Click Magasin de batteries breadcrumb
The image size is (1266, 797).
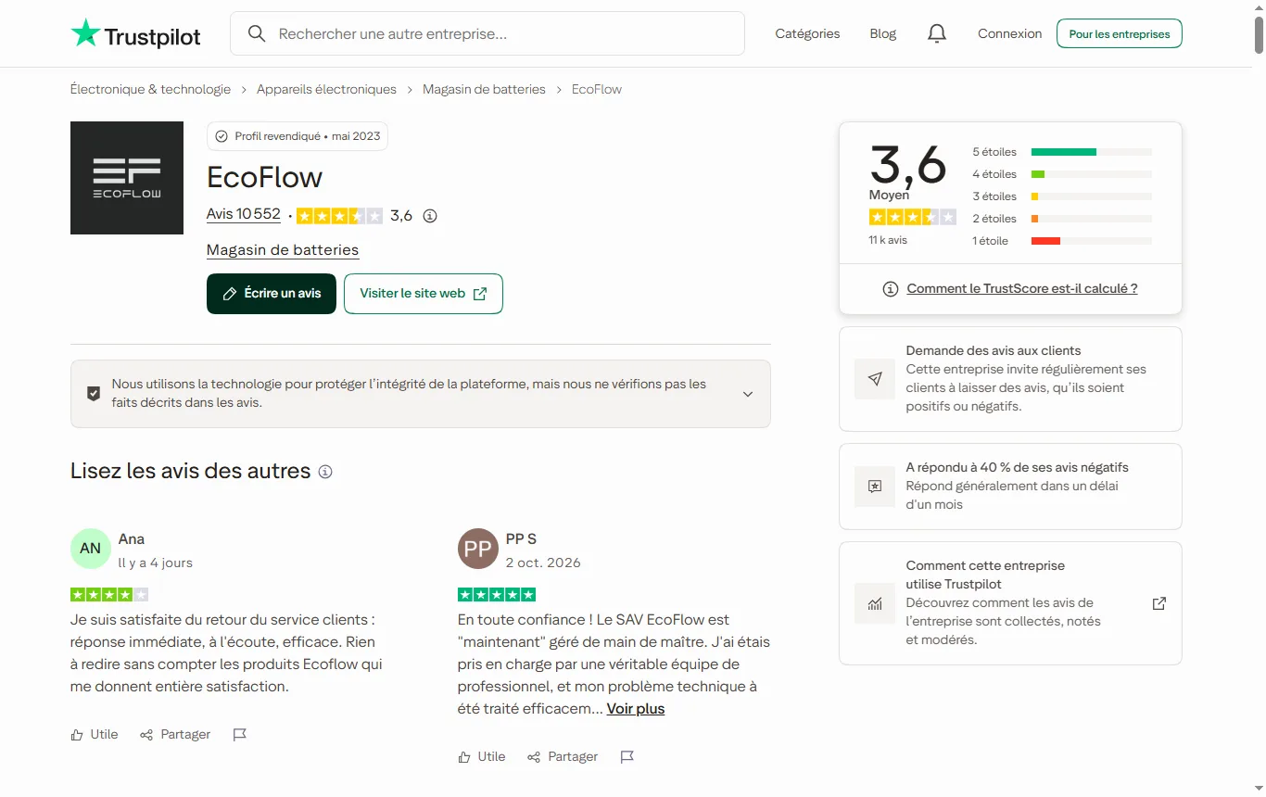(x=484, y=89)
